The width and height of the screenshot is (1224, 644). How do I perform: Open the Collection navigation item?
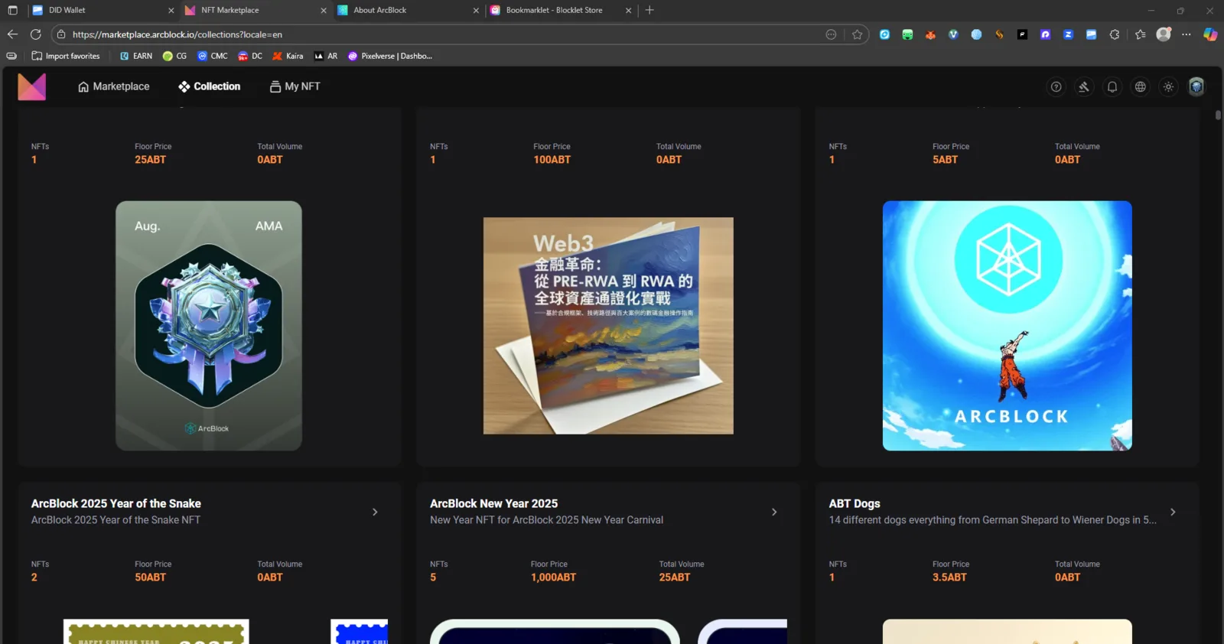210,86
